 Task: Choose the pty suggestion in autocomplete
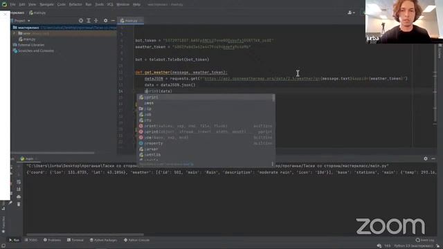pyautogui.click(x=206, y=120)
